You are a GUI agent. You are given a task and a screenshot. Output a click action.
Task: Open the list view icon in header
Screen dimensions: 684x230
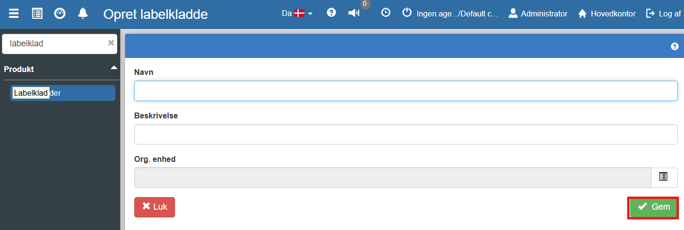pos(37,14)
